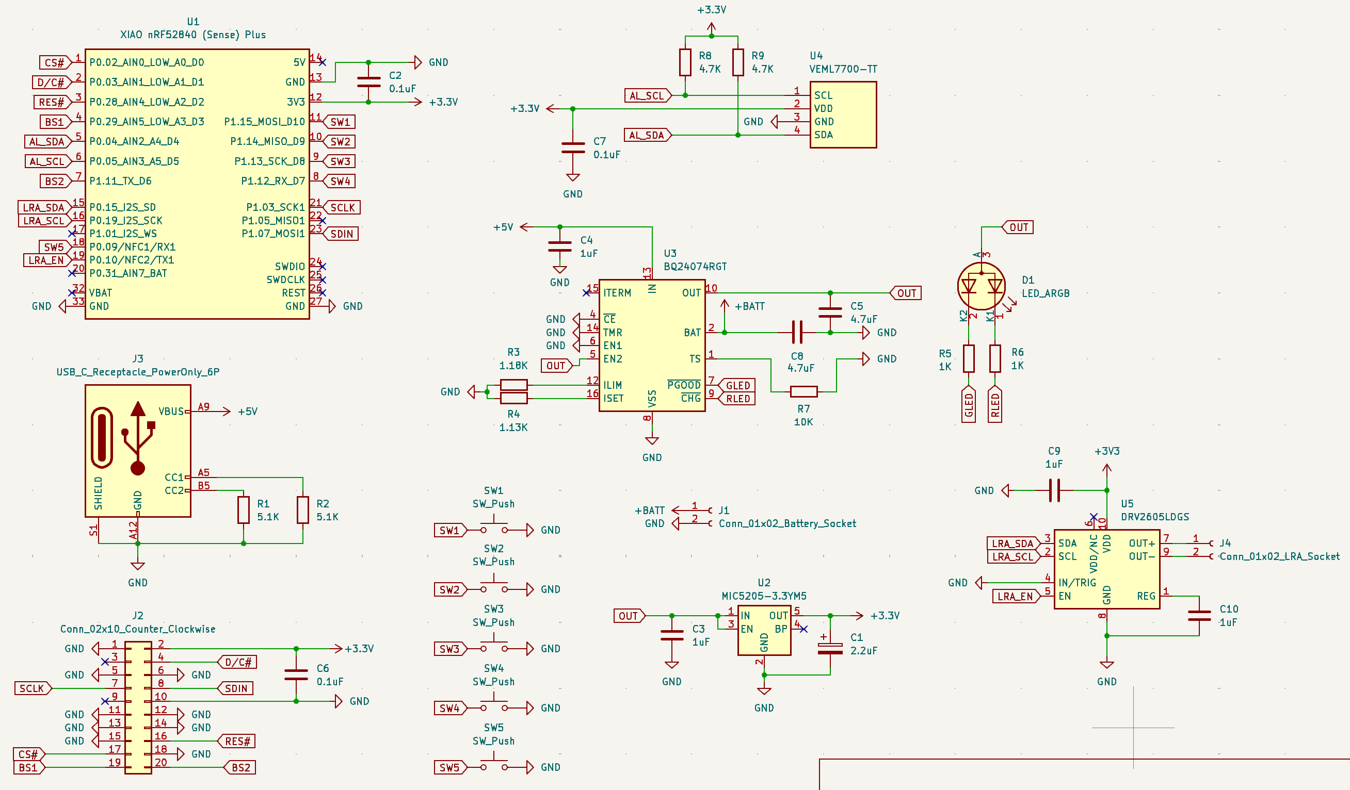Click the AL_SDA label next to U4
Viewport: 1350px width, 790px height.
[x=648, y=136]
